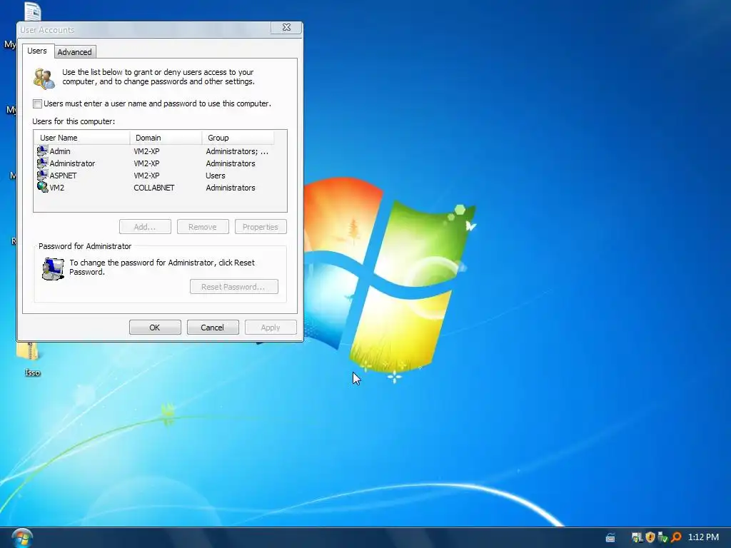
Task: Select the 'Administrator' user name
Action: point(72,163)
